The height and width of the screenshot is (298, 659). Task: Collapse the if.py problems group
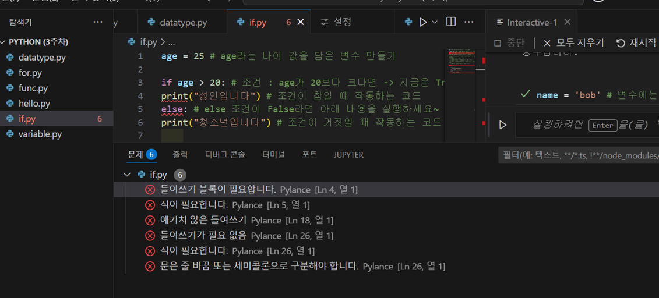tap(126, 174)
